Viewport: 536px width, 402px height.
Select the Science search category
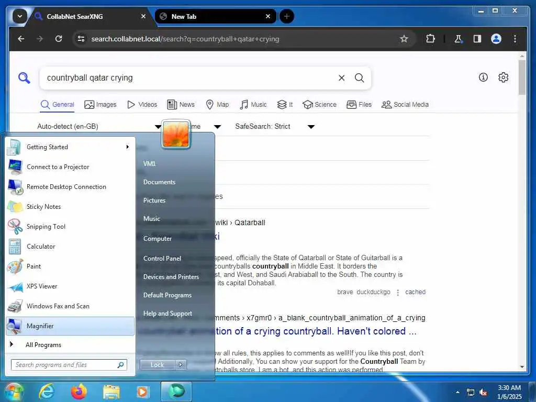(x=320, y=105)
